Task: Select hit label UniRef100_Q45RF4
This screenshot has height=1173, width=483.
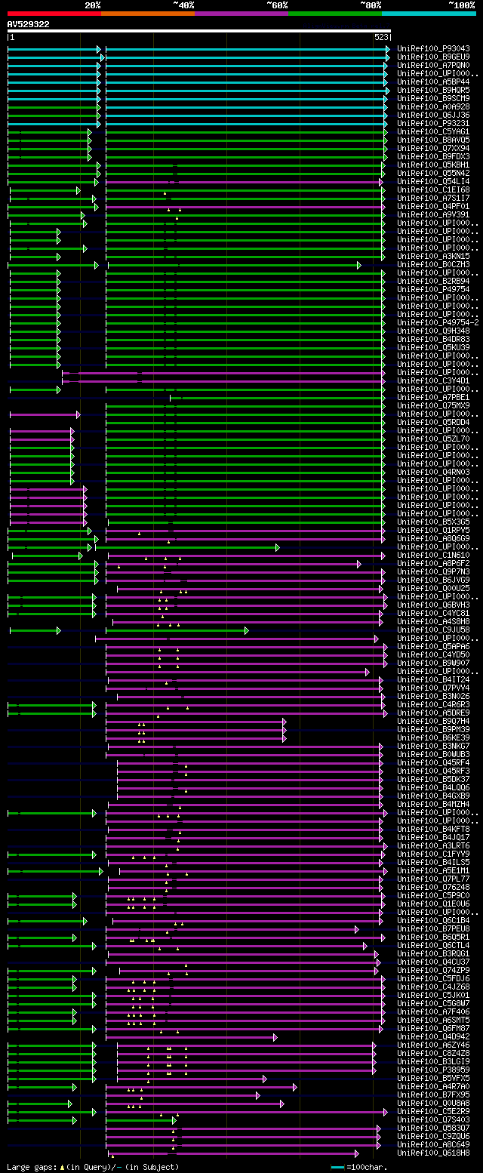Action: point(433,762)
